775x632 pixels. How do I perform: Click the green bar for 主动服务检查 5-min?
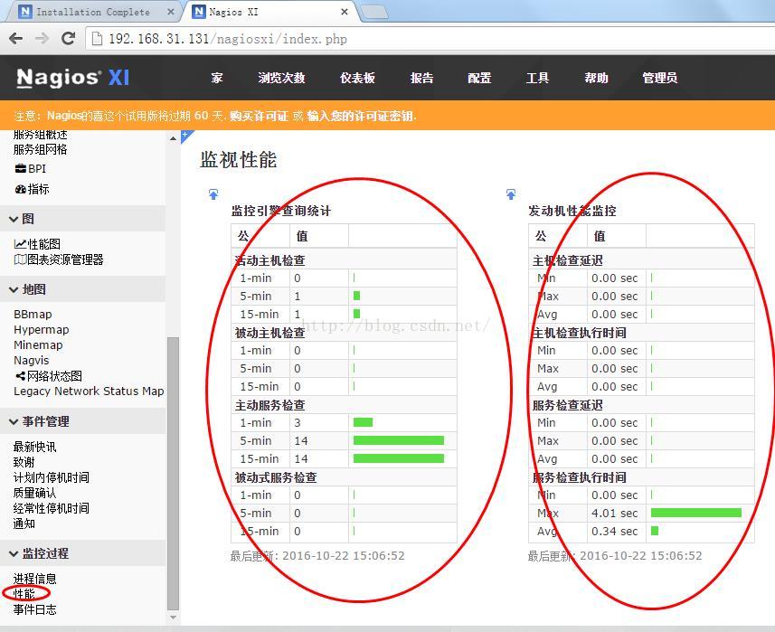point(399,440)
